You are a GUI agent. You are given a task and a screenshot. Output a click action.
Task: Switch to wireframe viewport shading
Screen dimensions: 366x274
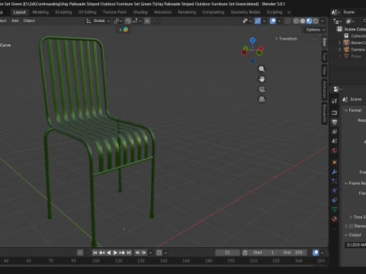point(296,21)
